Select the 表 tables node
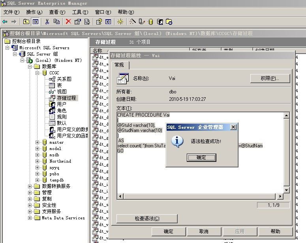Viewport: 306px width, 243px height. 59,85
